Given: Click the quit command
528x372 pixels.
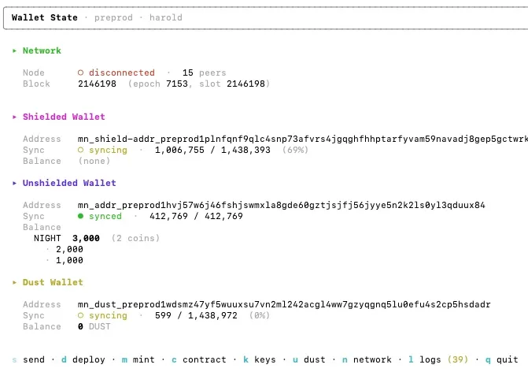Looking at the screenshot, I should tap(501, 359).
